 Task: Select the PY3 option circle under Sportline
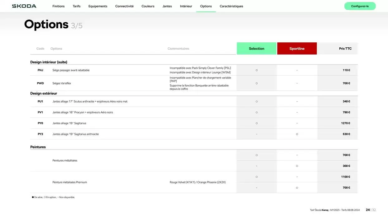point(297,134)
